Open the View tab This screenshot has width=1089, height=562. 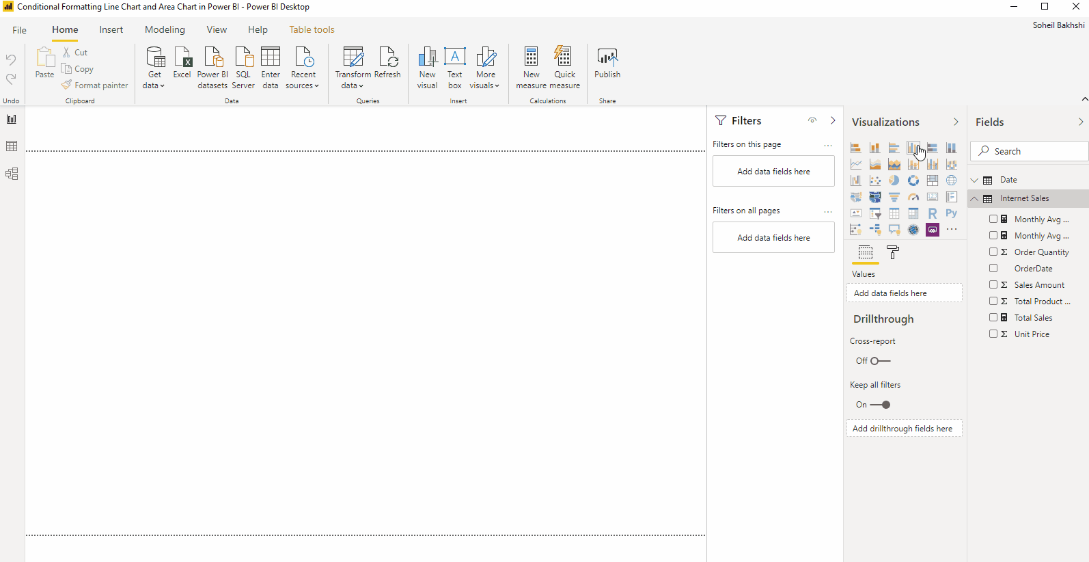[217, 29]
